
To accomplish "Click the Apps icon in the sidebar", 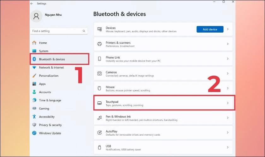I will [x=34, y=84].
